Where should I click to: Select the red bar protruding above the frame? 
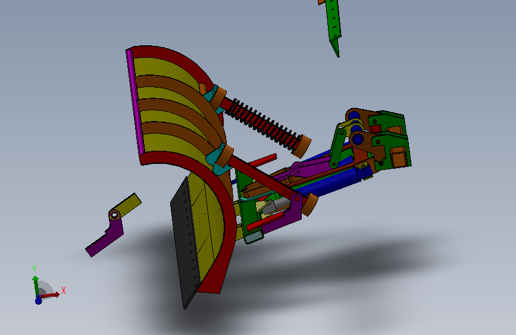point(262,160)
